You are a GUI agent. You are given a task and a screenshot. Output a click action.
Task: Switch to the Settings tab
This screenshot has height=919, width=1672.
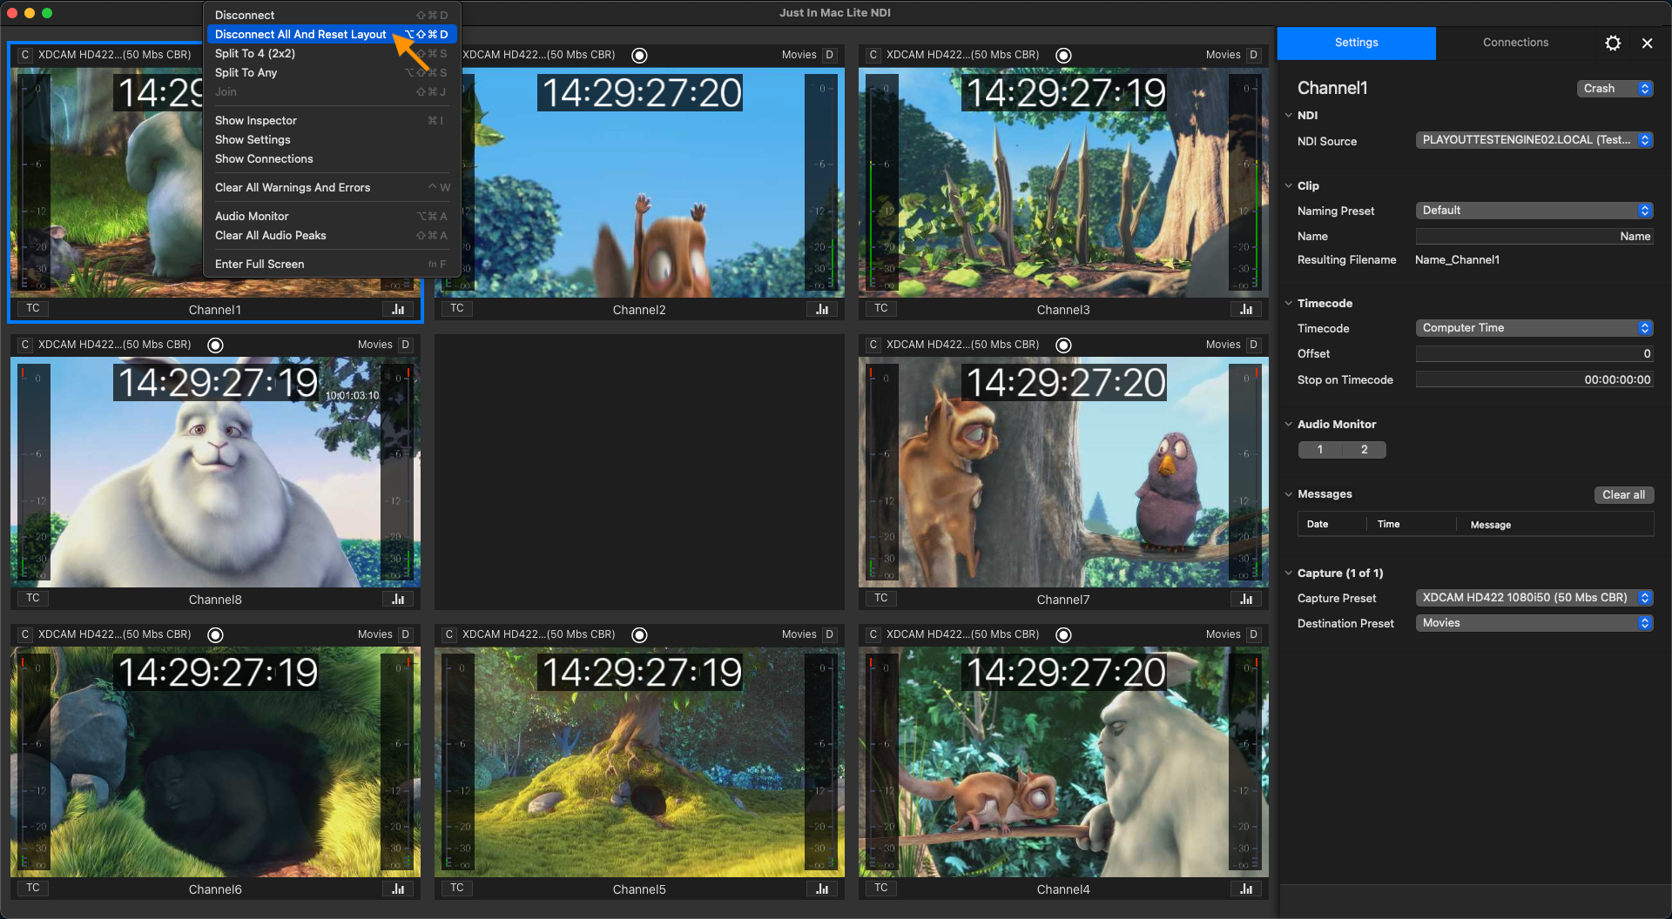coord(1356,43)
